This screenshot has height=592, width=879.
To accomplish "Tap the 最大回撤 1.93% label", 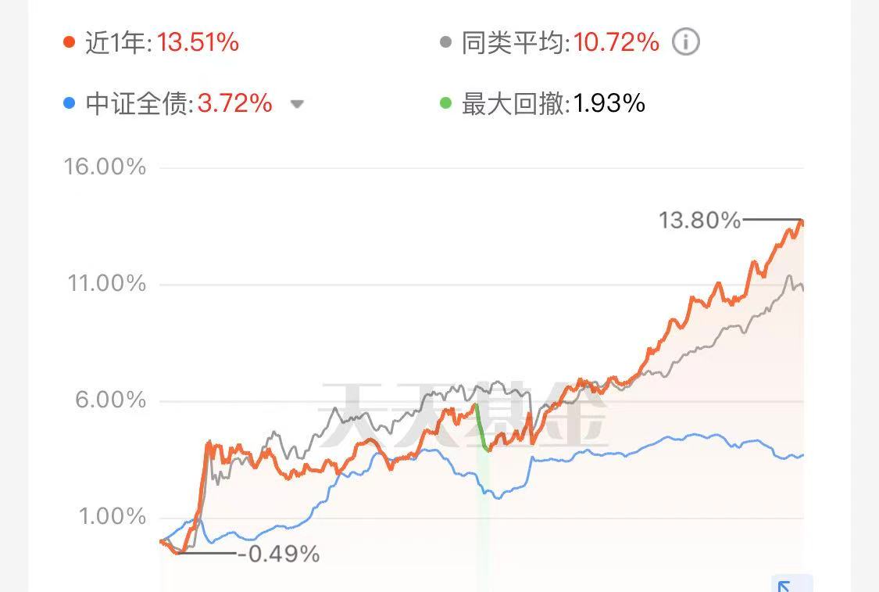I will (x=553, y=104).
